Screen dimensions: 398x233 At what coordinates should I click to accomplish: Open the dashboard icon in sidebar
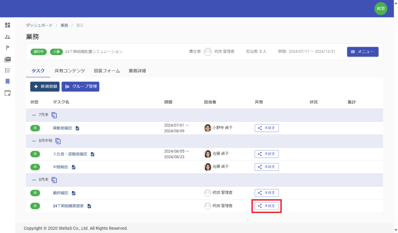coord(7,25)
